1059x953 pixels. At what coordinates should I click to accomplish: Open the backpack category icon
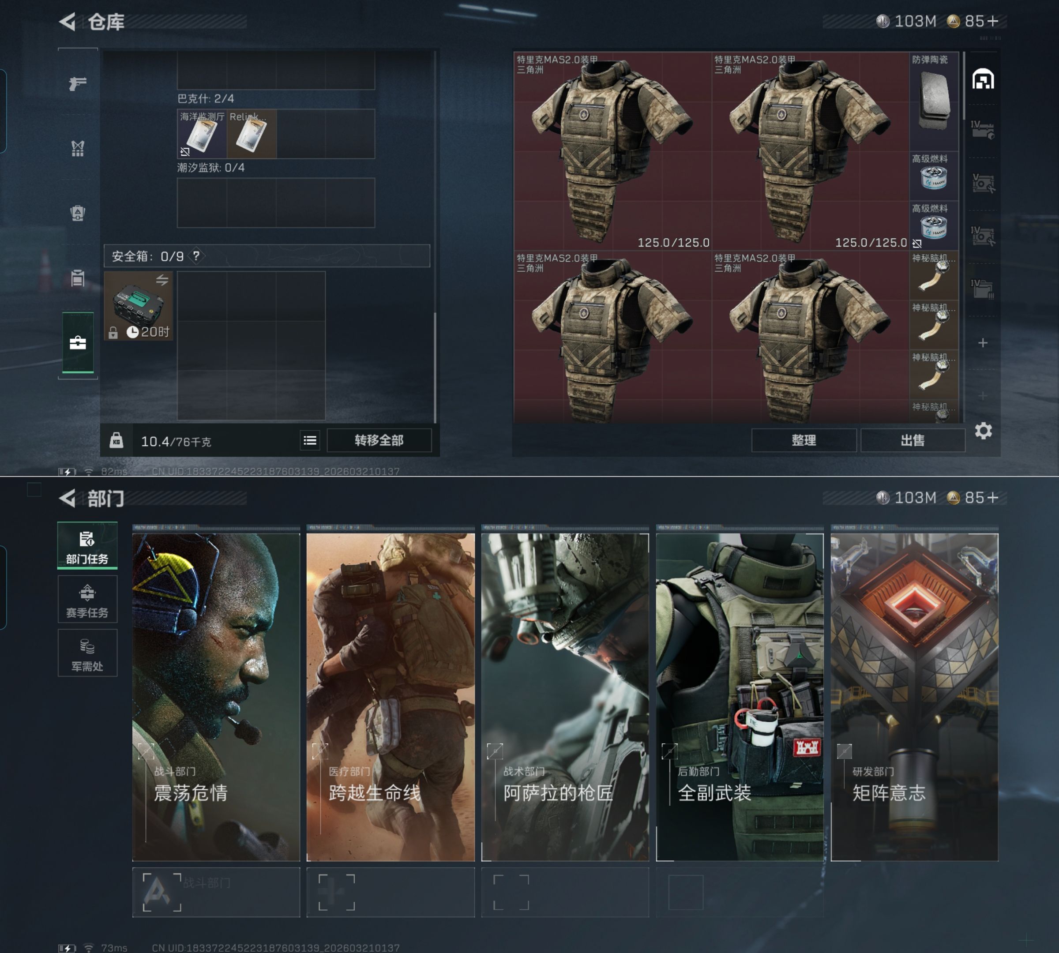pos(78,213)
